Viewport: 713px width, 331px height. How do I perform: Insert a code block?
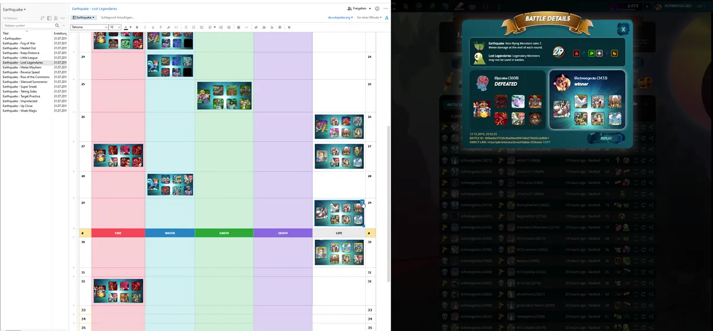tap(176, 27)
